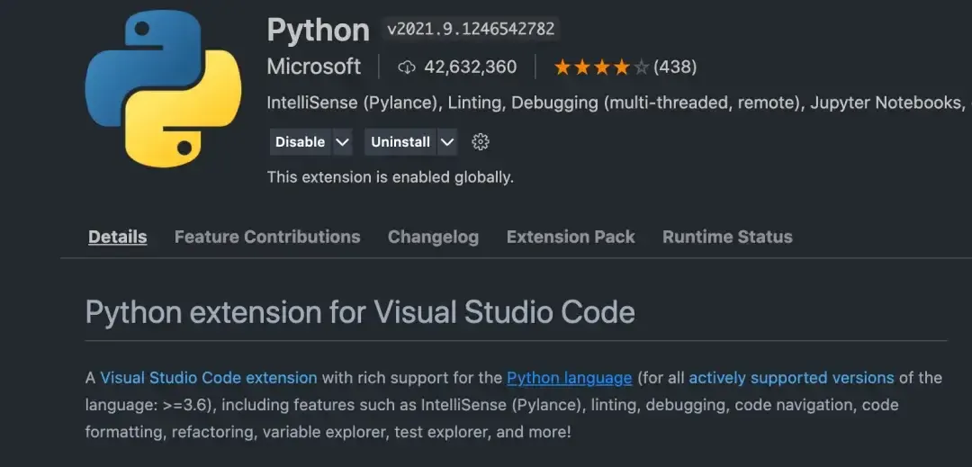This screenshot has width=972, height=467.
Task: Switch to the Details tab
Action: [x=118, y=237]
